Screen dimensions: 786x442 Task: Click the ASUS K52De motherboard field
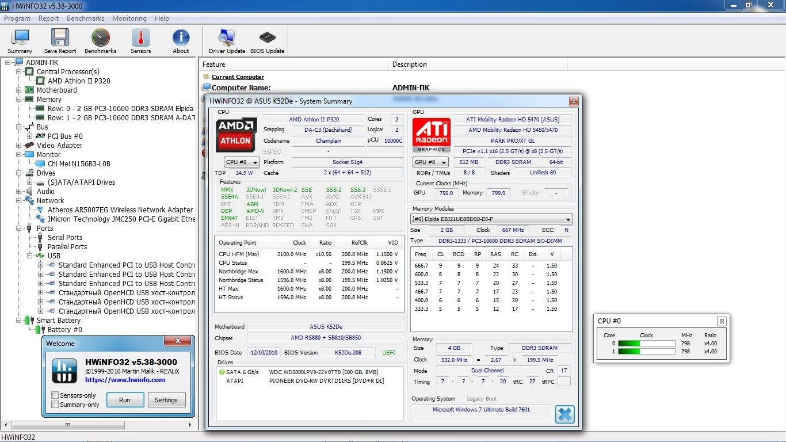coord(326,327)
